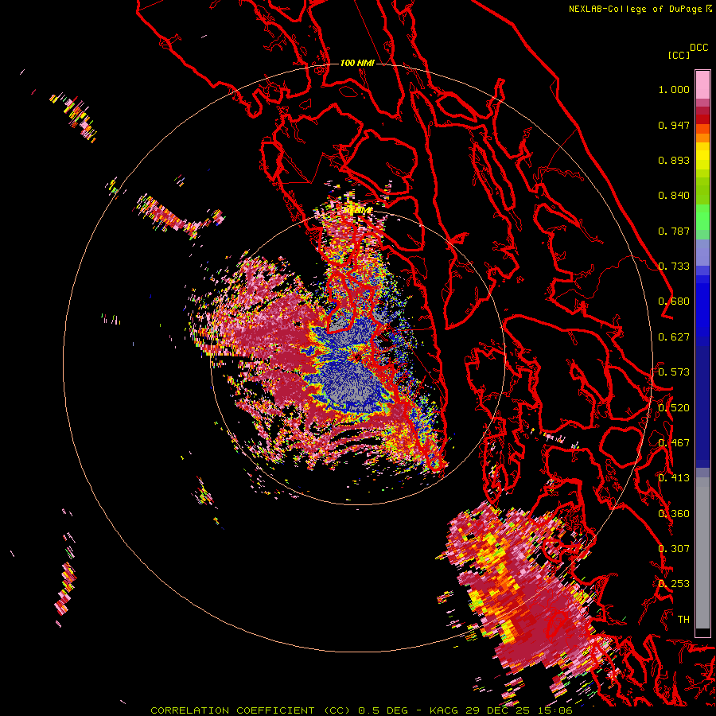Click the 100 NMI range ring label
This screenshot has width=716, height=716.
[357, 63]
